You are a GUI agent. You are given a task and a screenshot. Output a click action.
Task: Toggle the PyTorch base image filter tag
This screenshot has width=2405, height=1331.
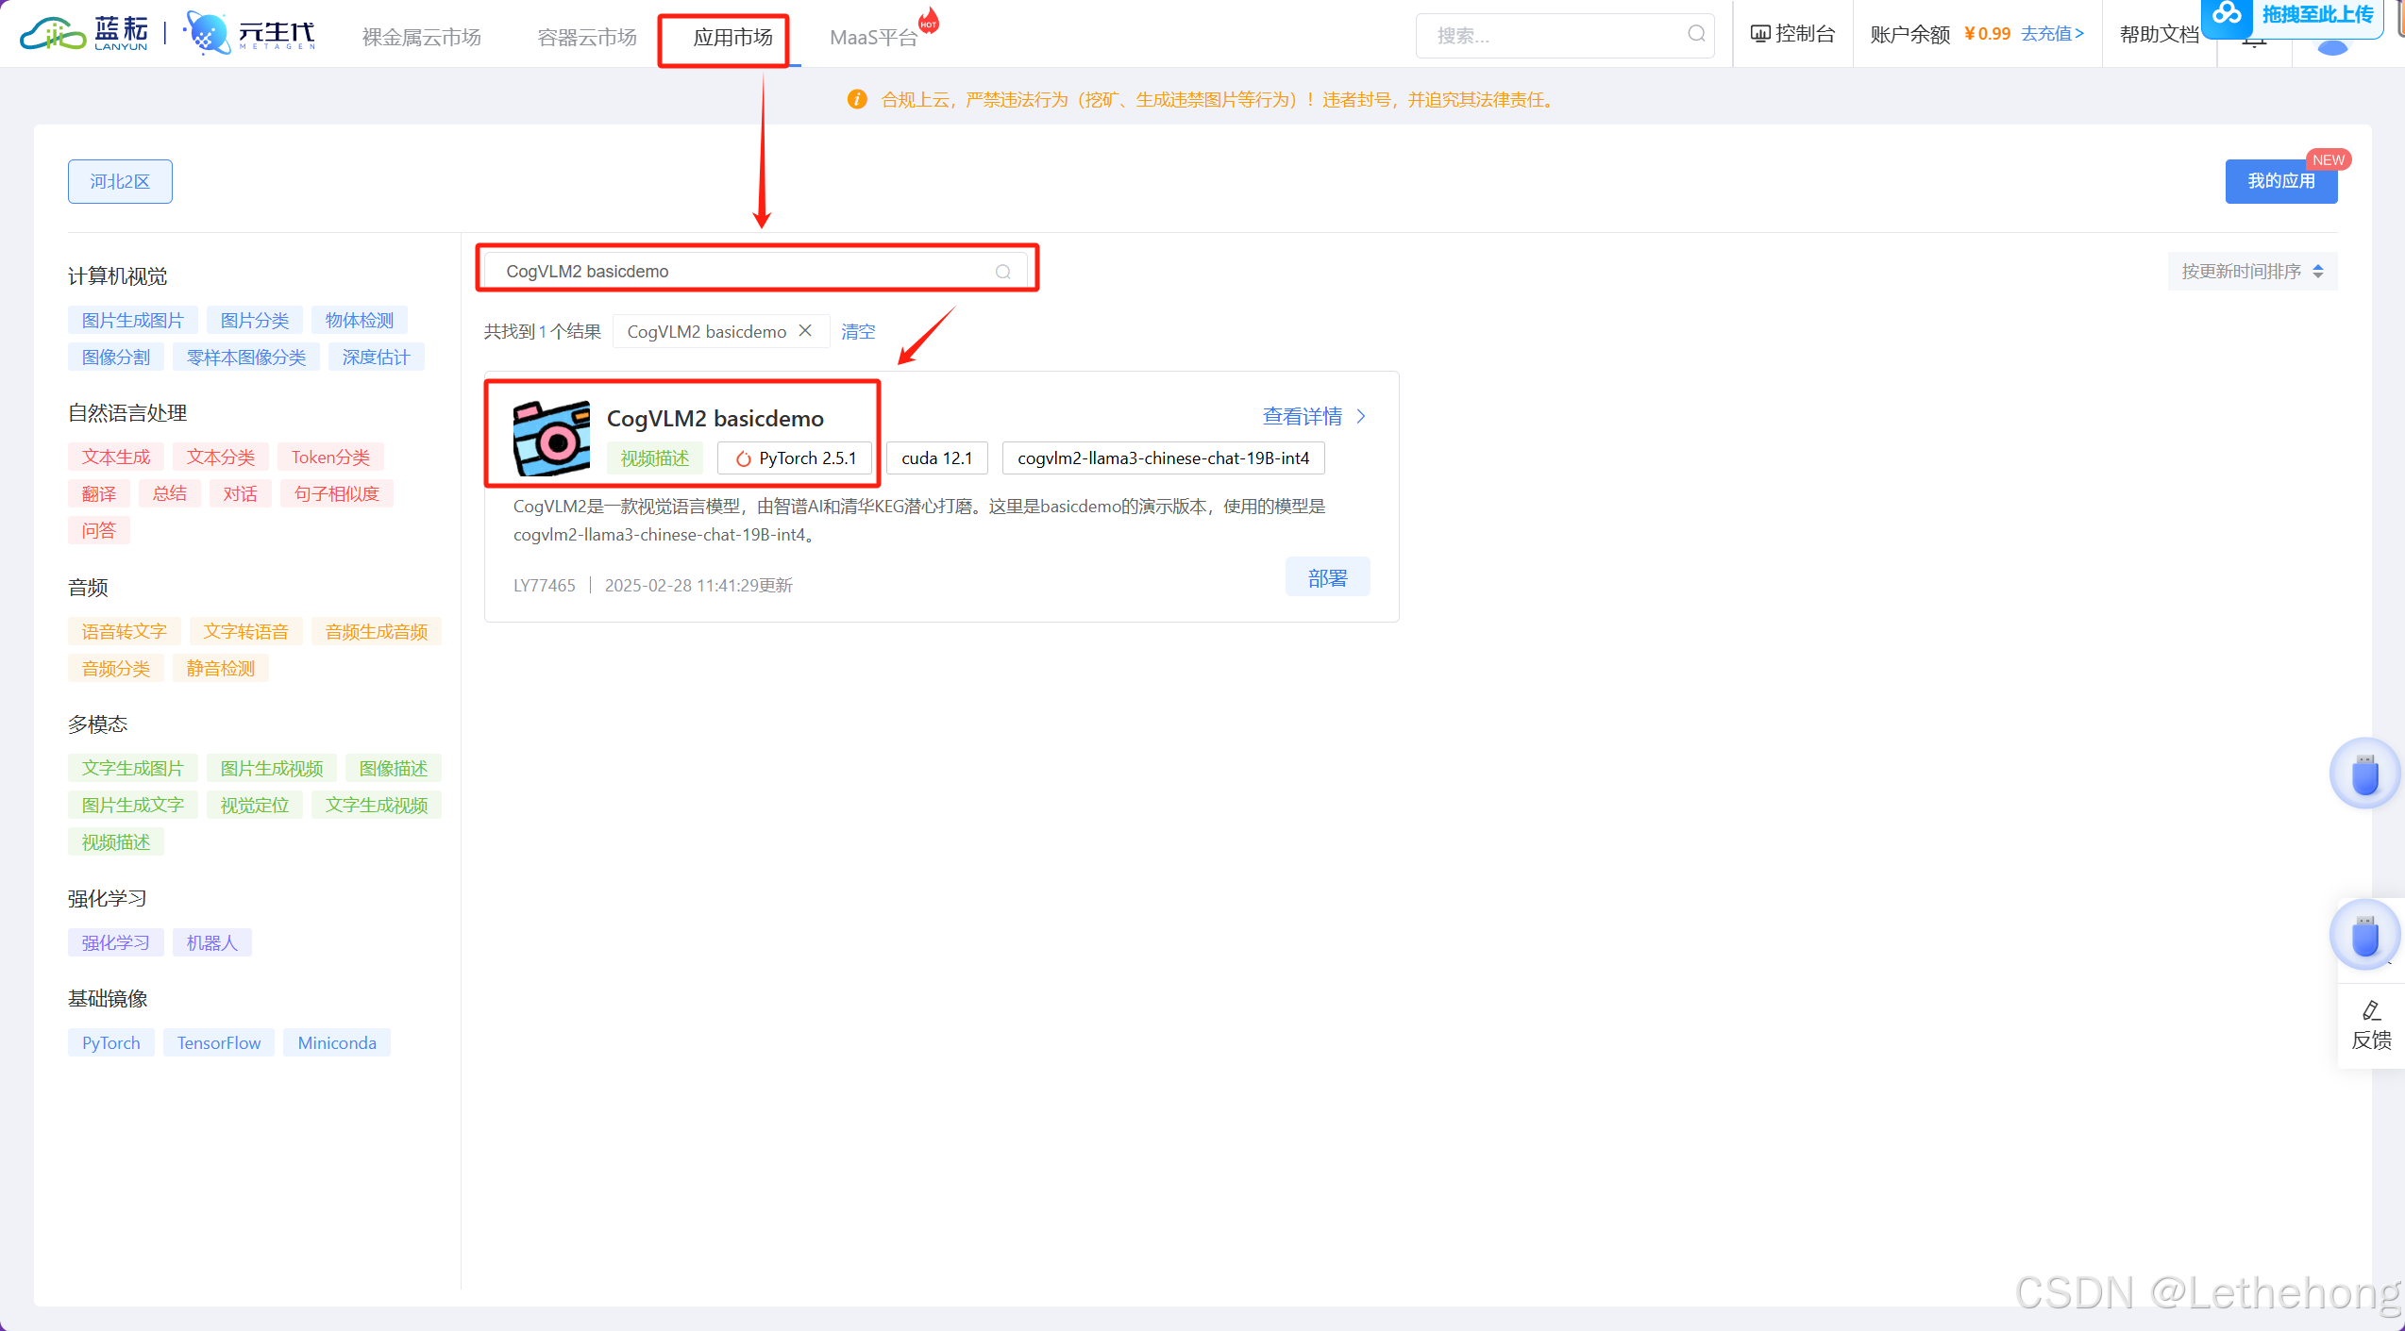click(110, 1042)
